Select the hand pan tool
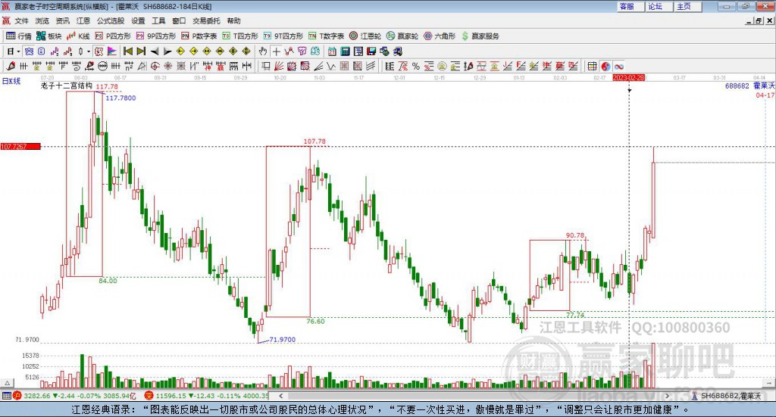This screenshot has width=776, height=417. [x=263, y=51]
